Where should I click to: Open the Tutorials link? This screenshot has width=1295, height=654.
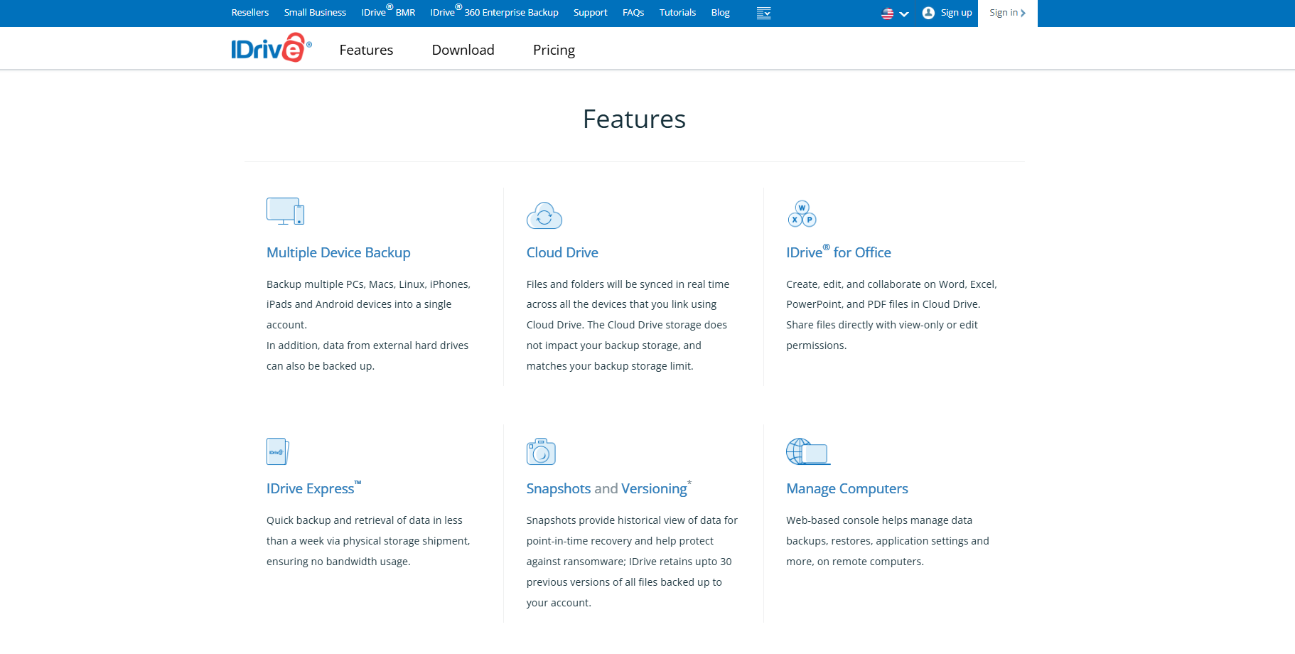(677, 13)
